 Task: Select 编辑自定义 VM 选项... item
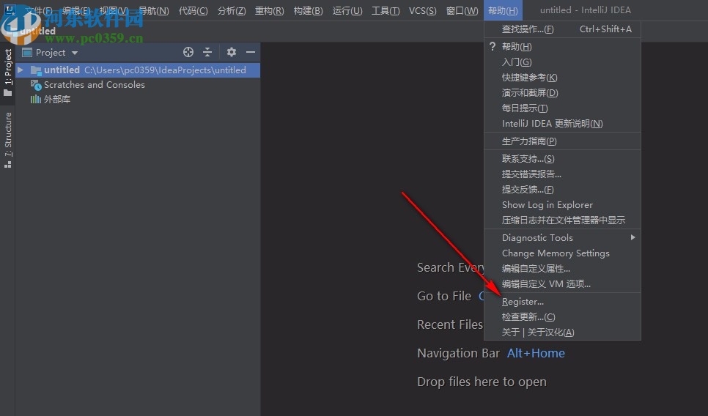click(x=562, y=283)
